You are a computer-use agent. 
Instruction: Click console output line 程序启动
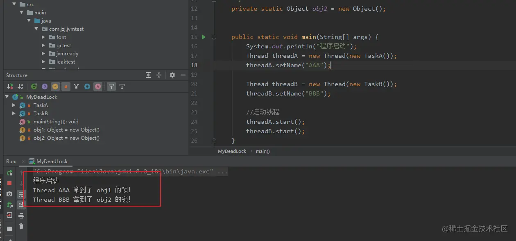click(x=46, y=181)
